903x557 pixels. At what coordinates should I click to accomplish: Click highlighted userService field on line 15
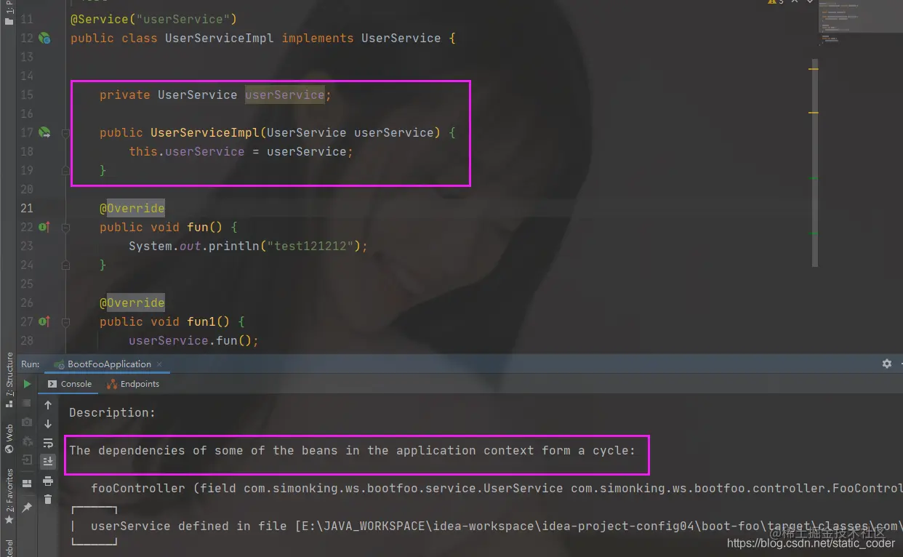click(284, 95)
